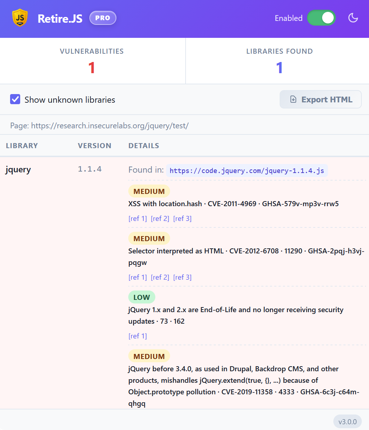Click MEDIUM badge above jQuery before 3.4.0
Viewport: 369px width, 430px height.
pyautogui.click(x=149, y=356)
